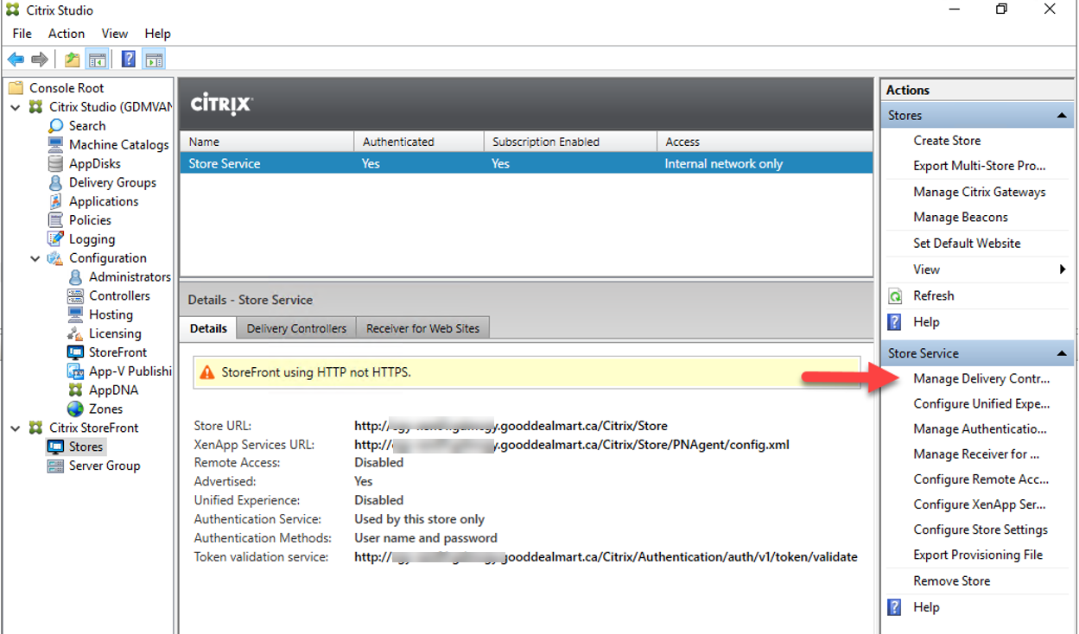Click the green Refresh icon in Actions
1079x634 pixels.
click(896, 296)
